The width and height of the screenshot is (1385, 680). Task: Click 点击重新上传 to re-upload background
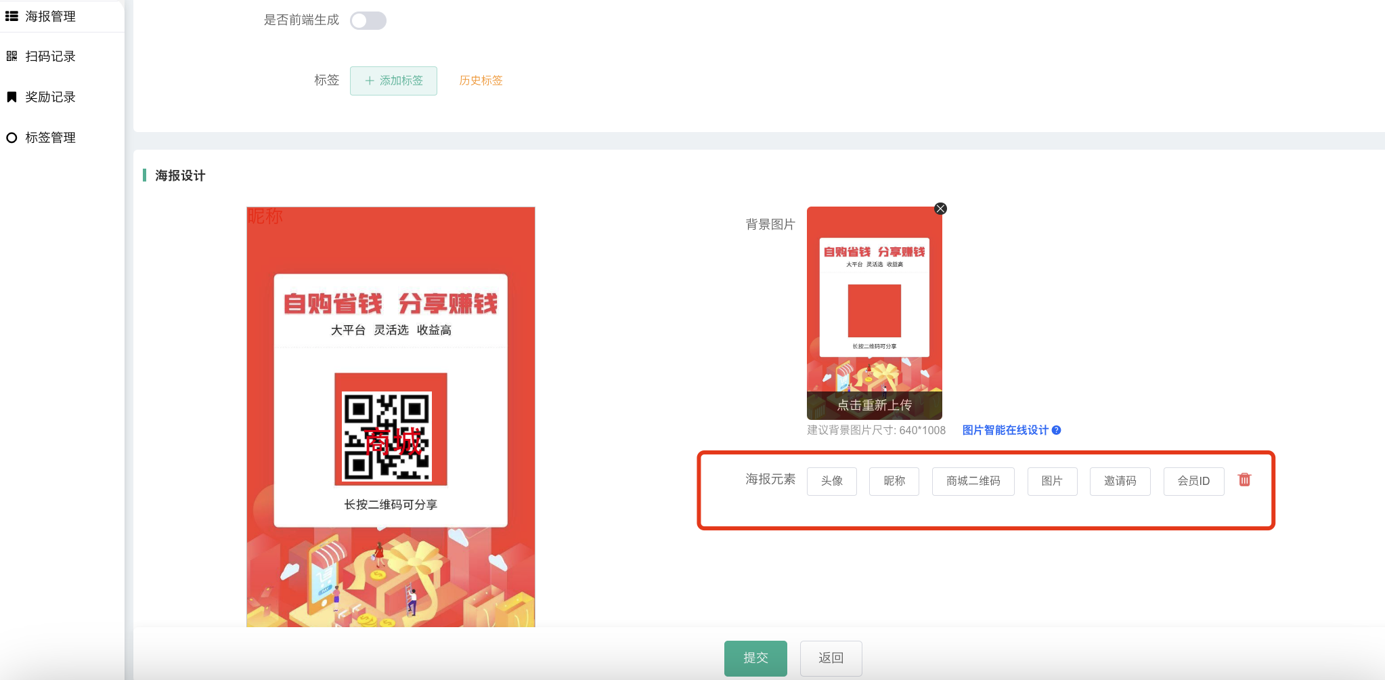[x=875, y=405]
